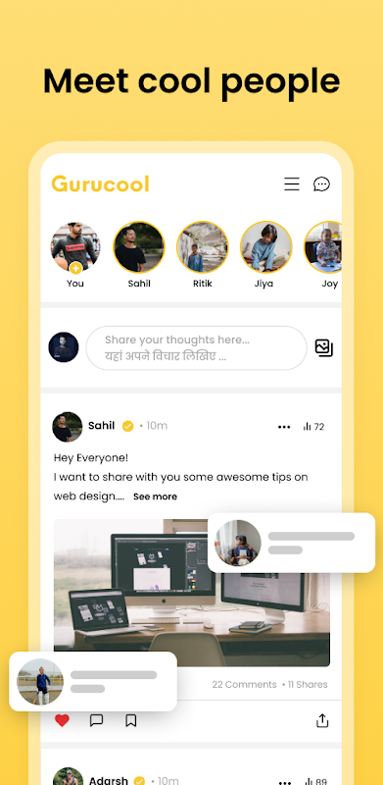The height and width of the screenshot is (785, 383).
Task: Open Sahil's story circle
Action: 139,247
